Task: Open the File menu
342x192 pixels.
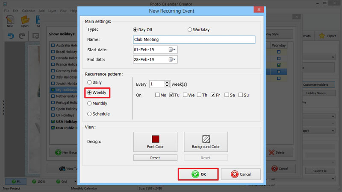Action: (7, 11)
